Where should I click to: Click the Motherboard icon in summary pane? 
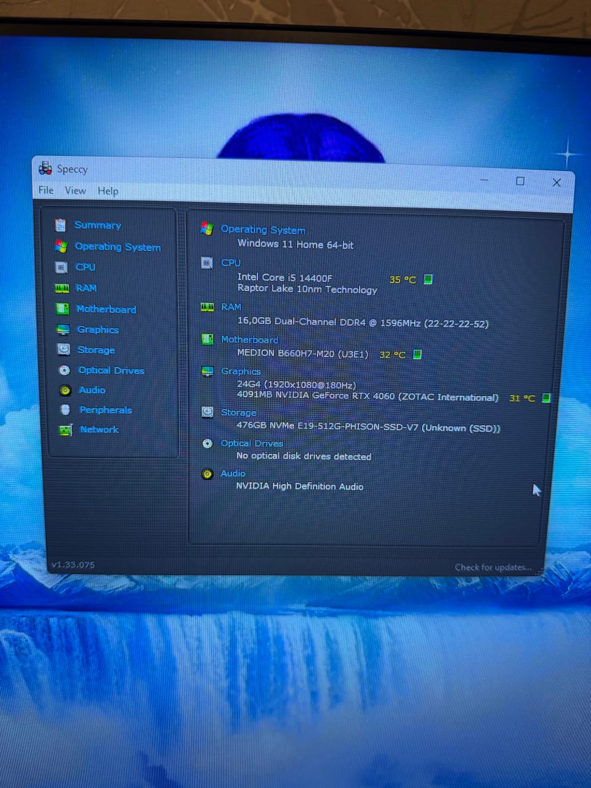(207, 339)
